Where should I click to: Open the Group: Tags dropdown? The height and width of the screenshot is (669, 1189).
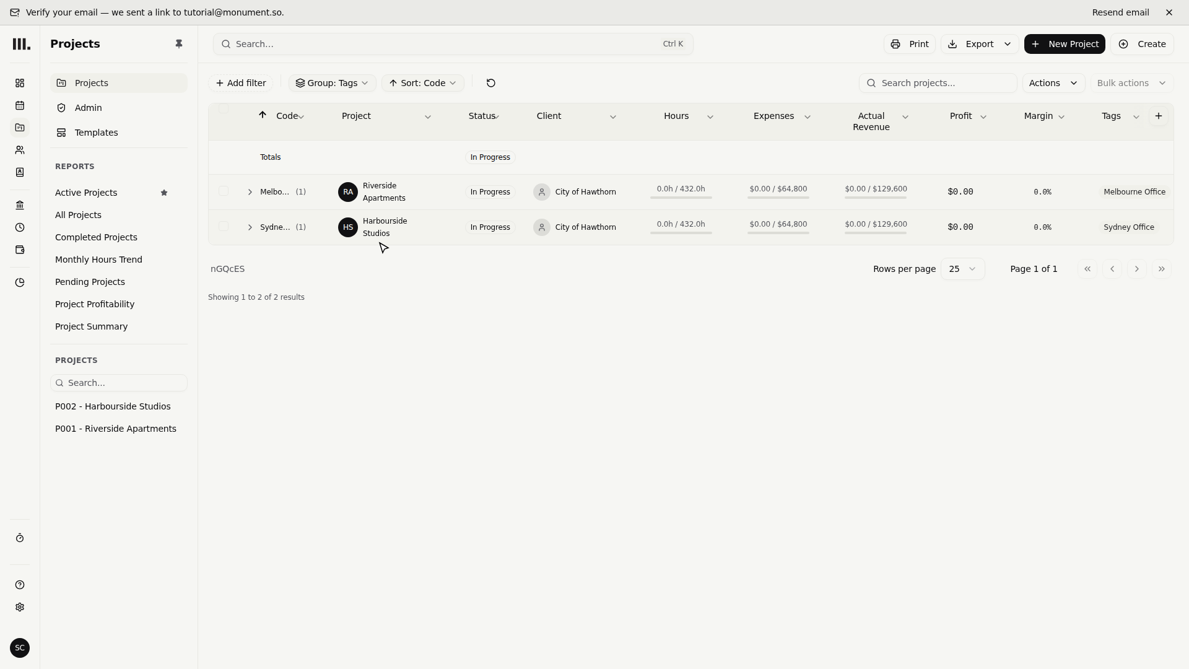point(332,83)
